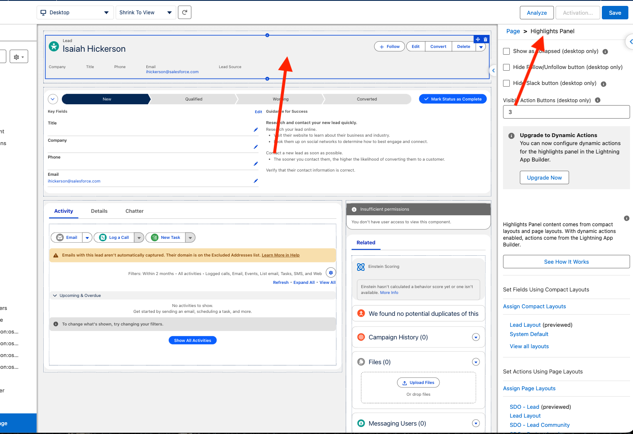This screenshot has width=633, height=434.
Task: Click the move handle icon on Highlights Panel
Action: [478, 40]
